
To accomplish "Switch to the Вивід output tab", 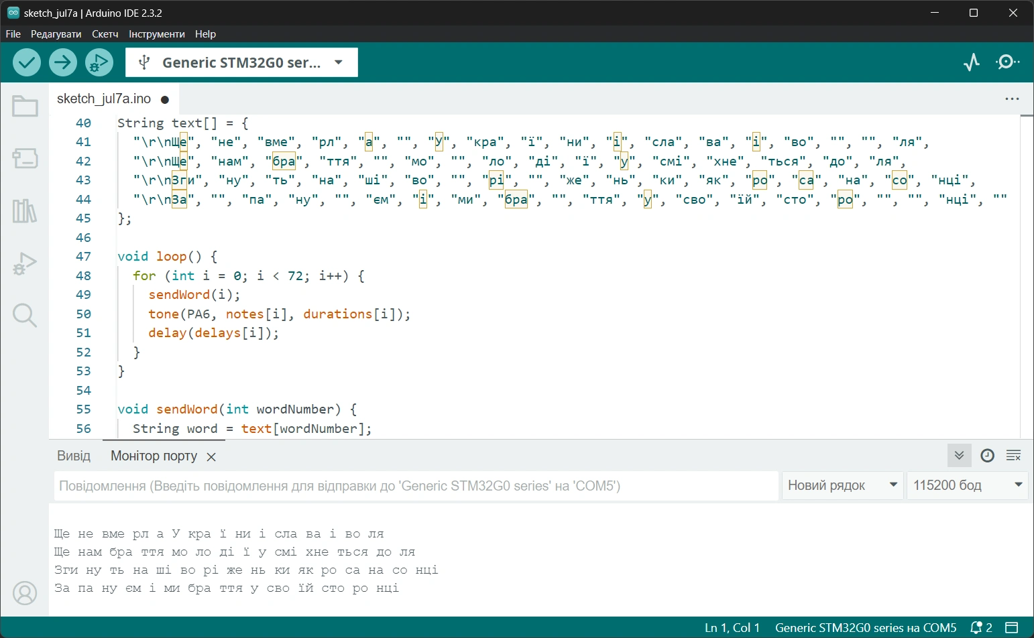I will [x=74, y=456].
